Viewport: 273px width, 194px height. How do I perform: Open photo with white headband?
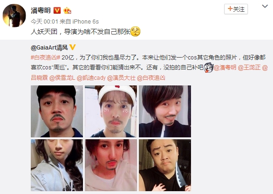click(111, 111)
